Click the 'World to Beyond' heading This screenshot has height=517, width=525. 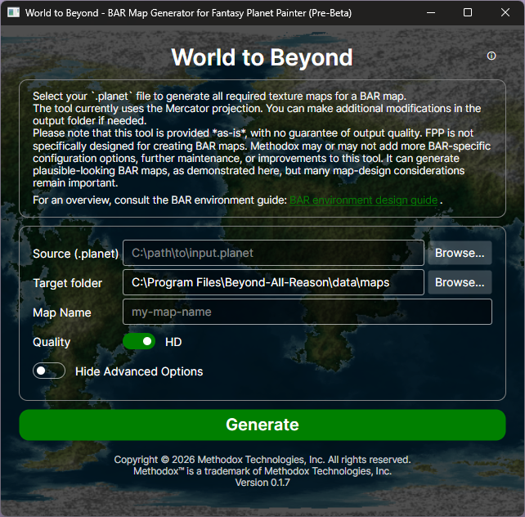click(262, 57)
